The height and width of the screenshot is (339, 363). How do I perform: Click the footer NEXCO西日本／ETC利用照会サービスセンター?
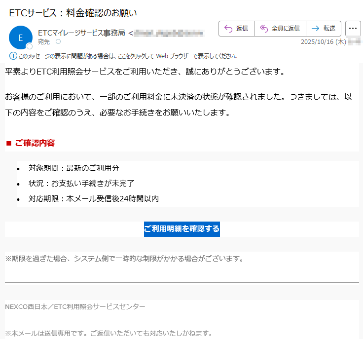pos(75,307)
